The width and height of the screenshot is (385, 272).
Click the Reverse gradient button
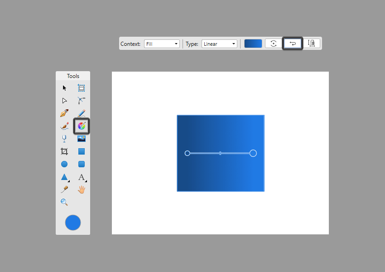point(293,44)
